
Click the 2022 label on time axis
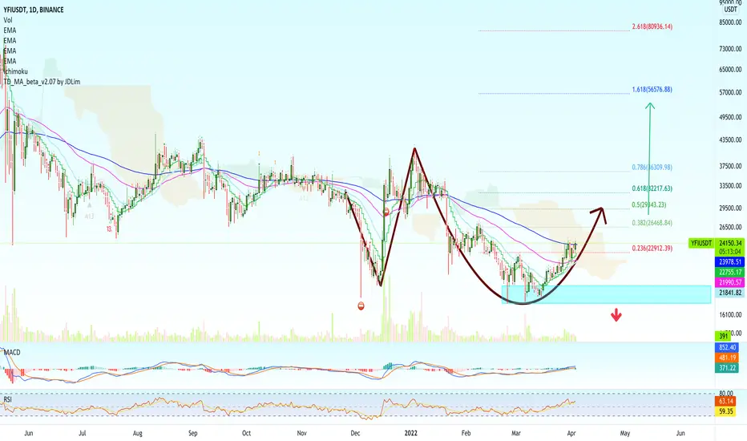(410, 433)
